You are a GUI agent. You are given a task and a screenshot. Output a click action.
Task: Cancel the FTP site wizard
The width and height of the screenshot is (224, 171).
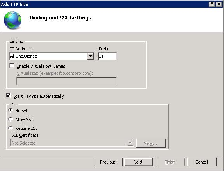coord(202,162)
